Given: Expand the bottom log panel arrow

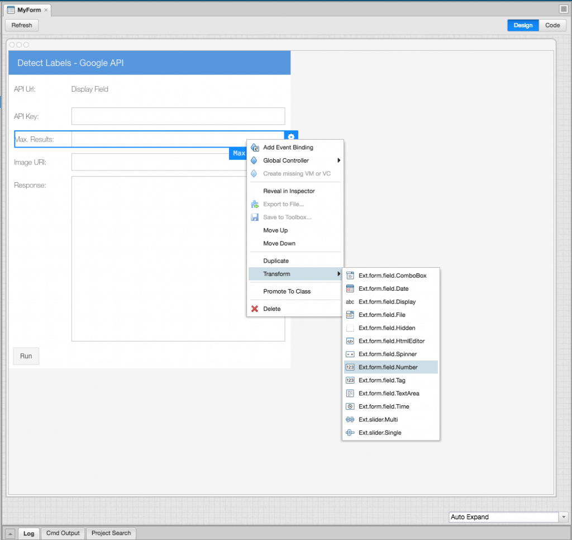Looking at the screenshot, I should coord(10,534).
